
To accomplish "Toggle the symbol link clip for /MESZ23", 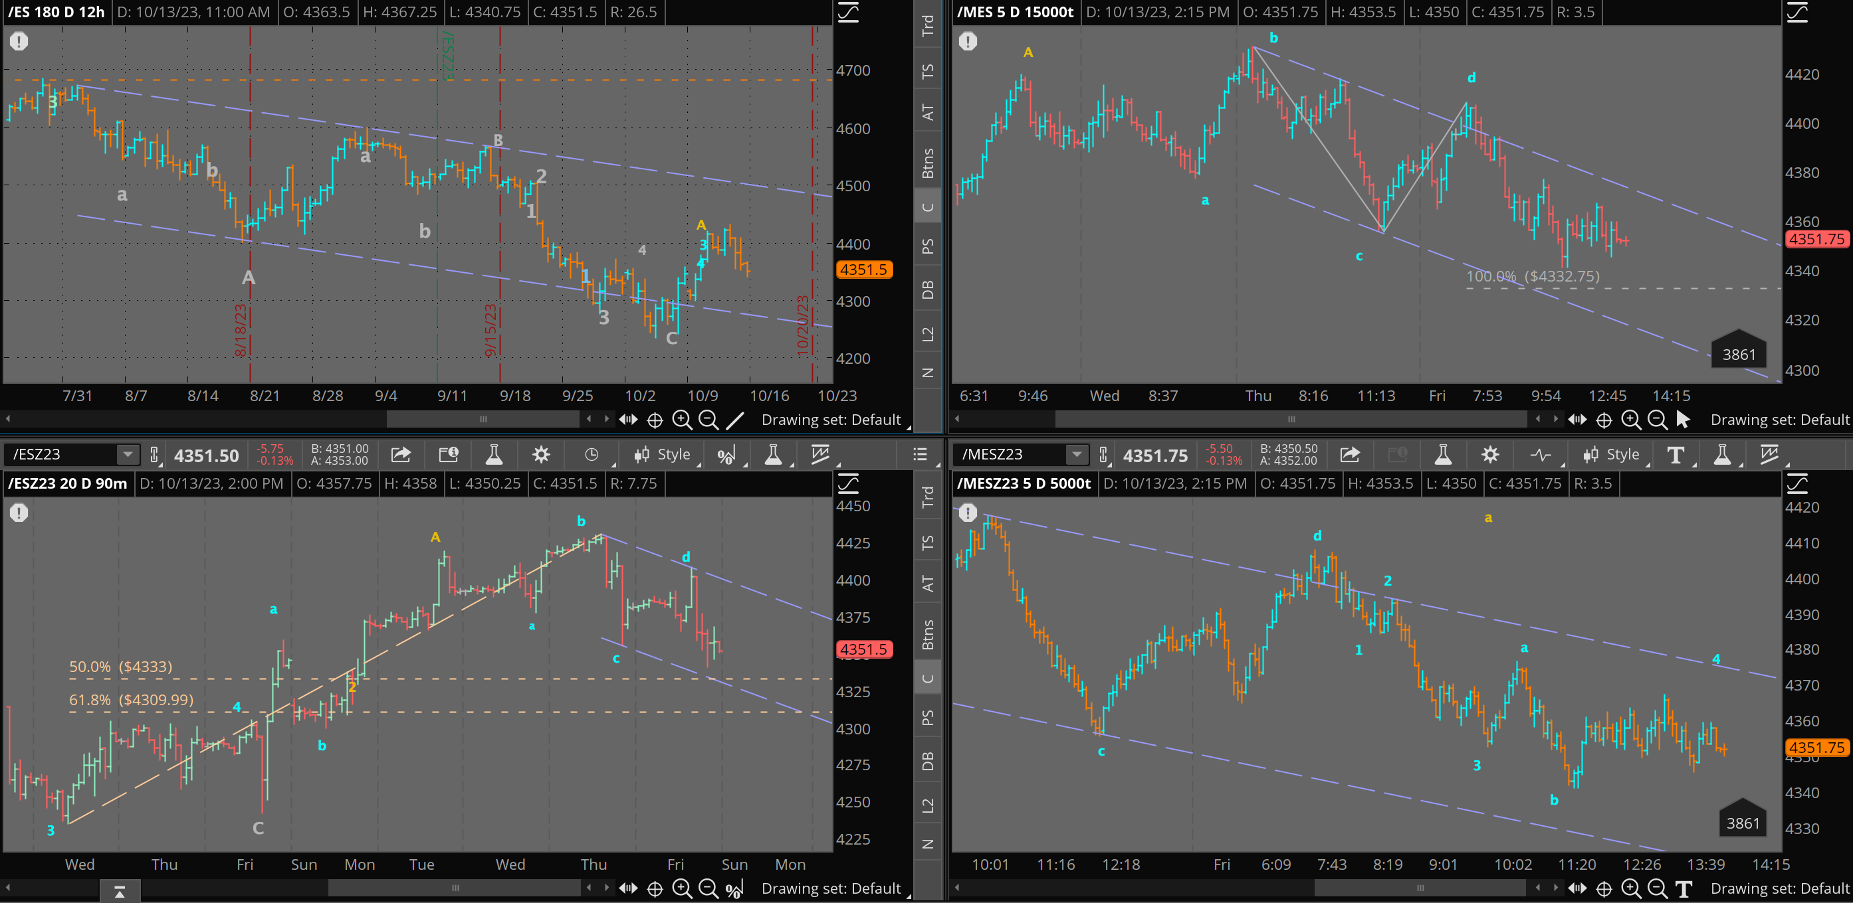I will (x=1103, y=455).
